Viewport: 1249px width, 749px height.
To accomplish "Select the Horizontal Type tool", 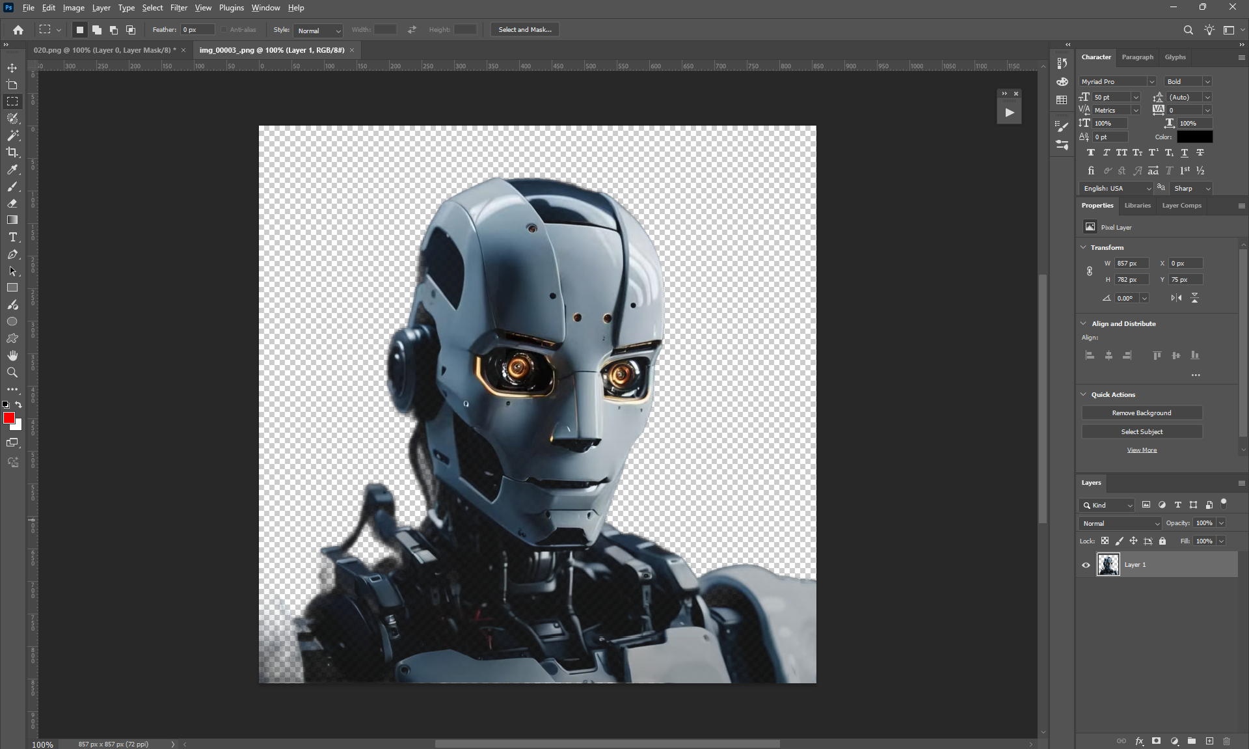I will [x=12, y=238].
